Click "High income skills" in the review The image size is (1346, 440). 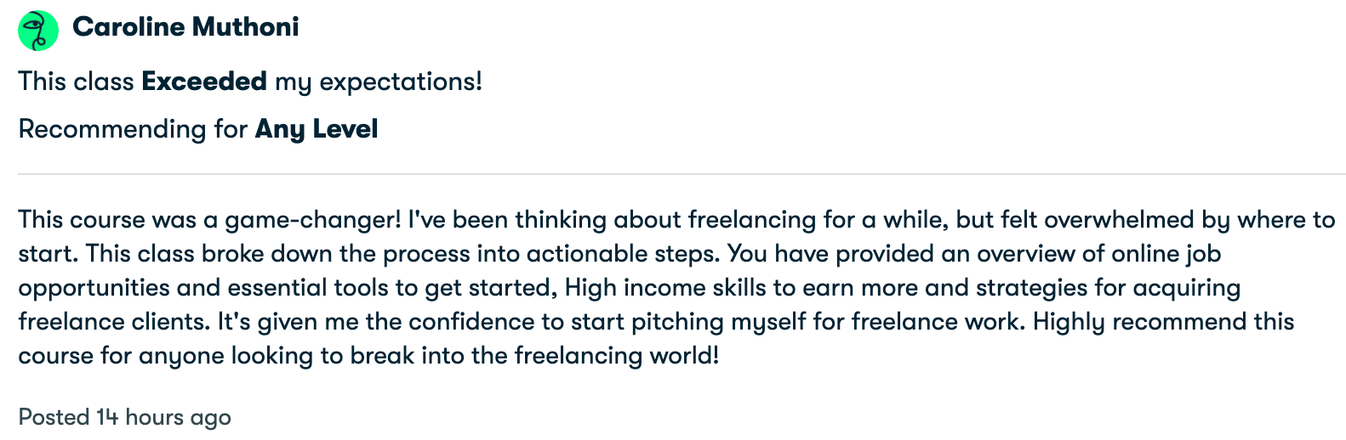[665, 288]
